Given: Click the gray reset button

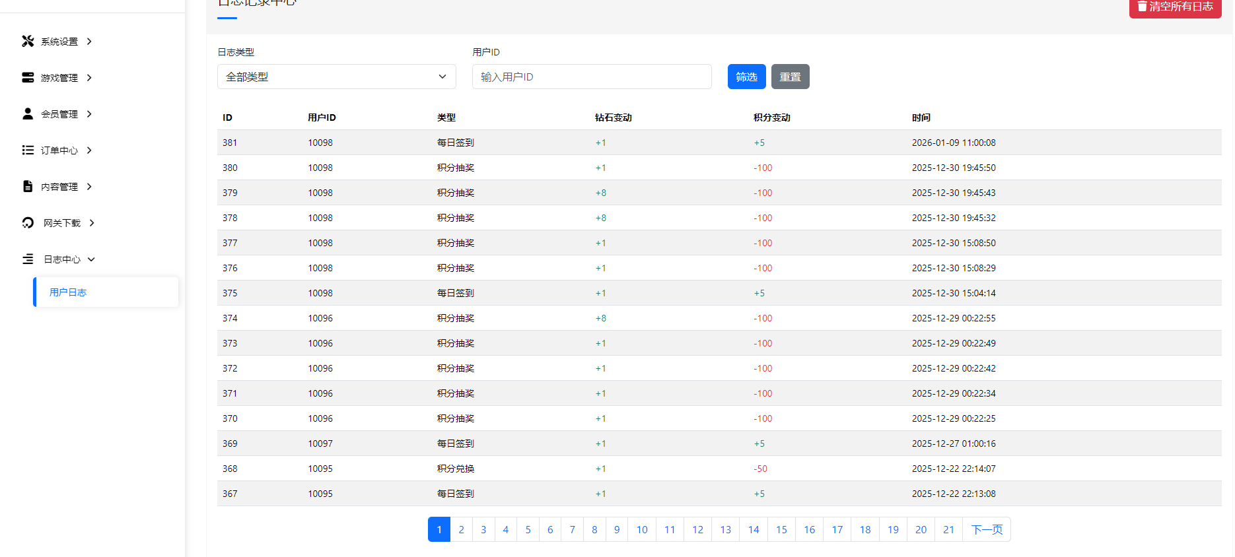Looking at the screenshot, I should (x=790, y=77).
